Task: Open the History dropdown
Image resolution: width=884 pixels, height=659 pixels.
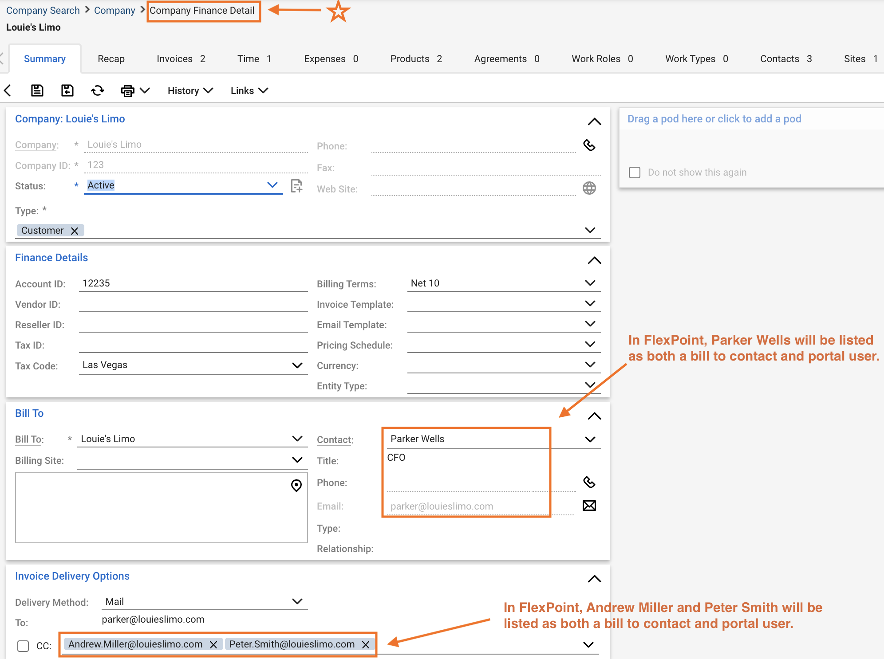Action: point(190,90)
